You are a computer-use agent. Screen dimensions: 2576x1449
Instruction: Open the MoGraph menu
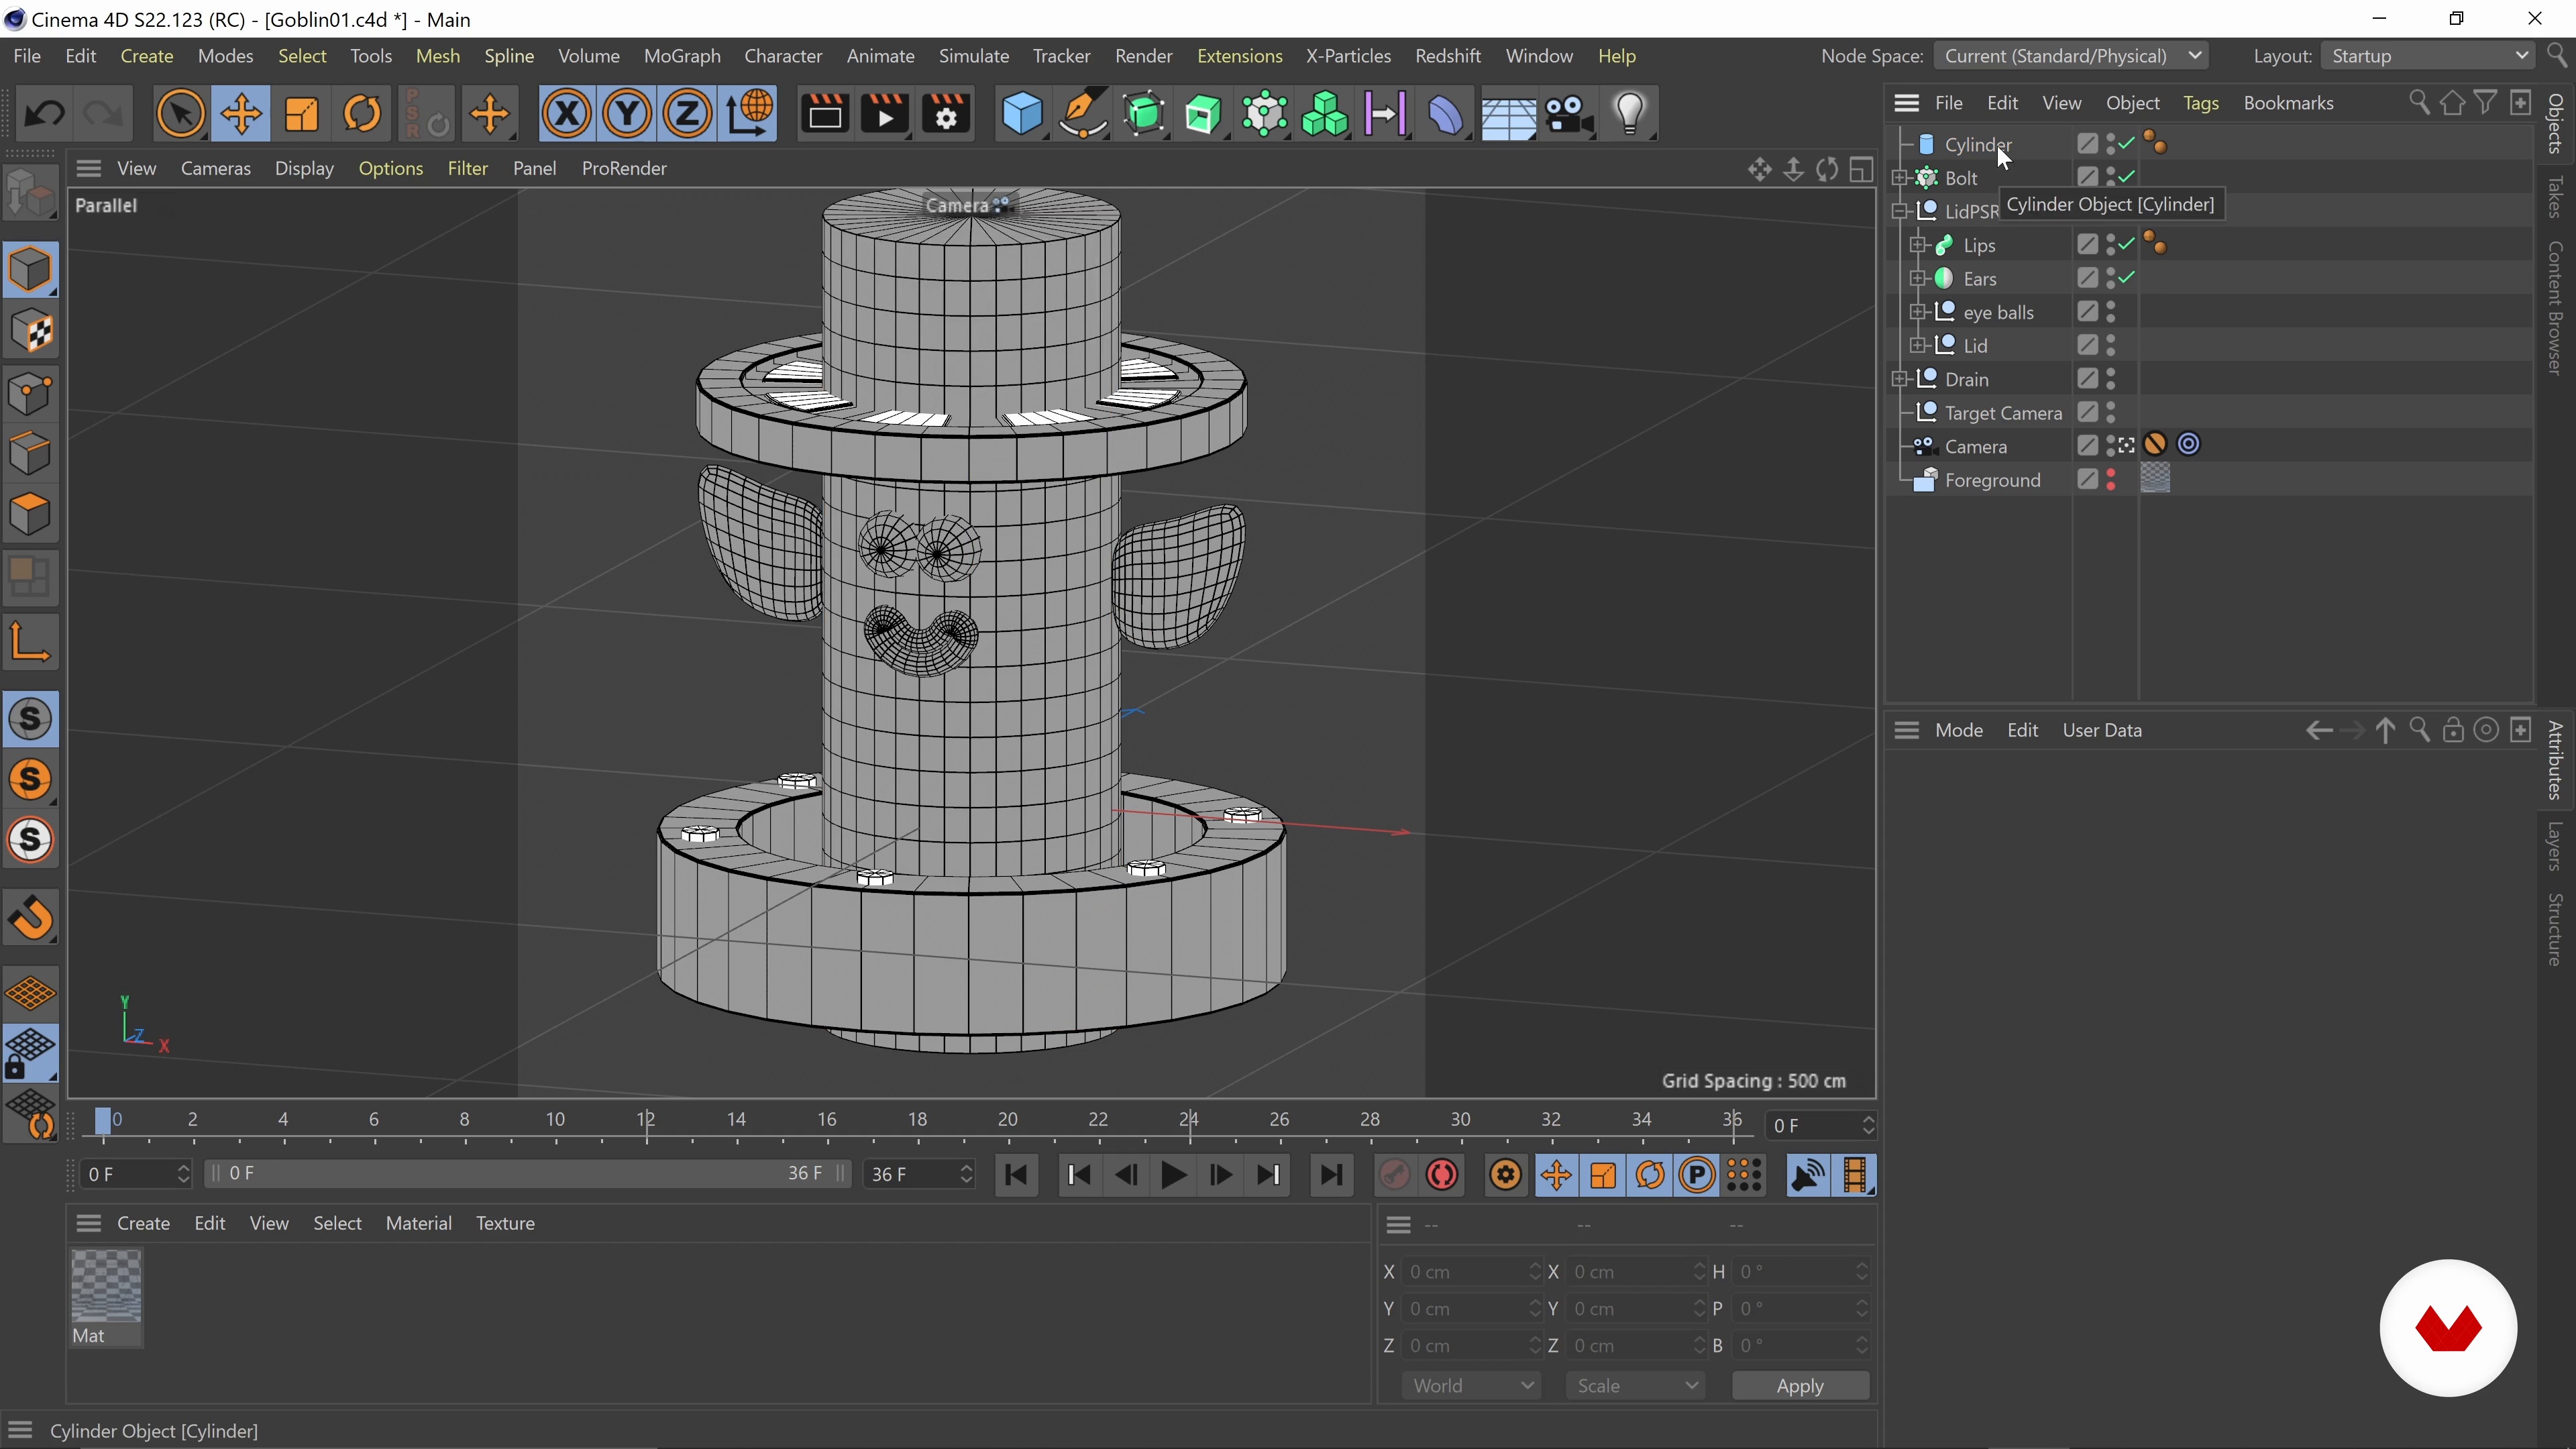tap(682, 56)
